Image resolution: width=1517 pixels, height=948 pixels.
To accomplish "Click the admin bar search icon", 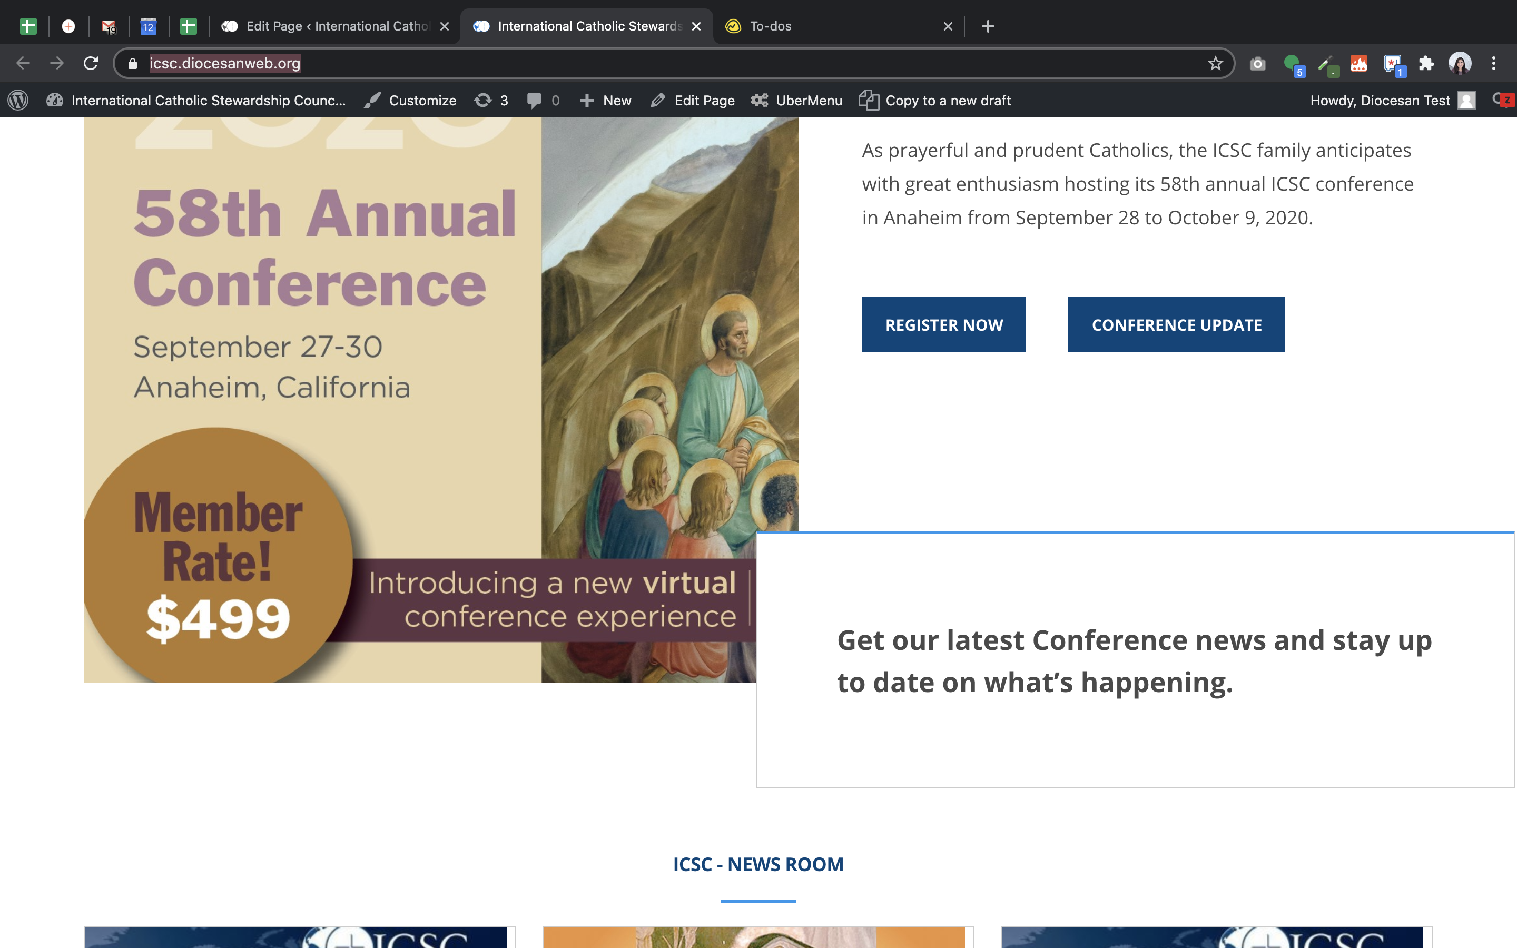I will point(1498,99).
